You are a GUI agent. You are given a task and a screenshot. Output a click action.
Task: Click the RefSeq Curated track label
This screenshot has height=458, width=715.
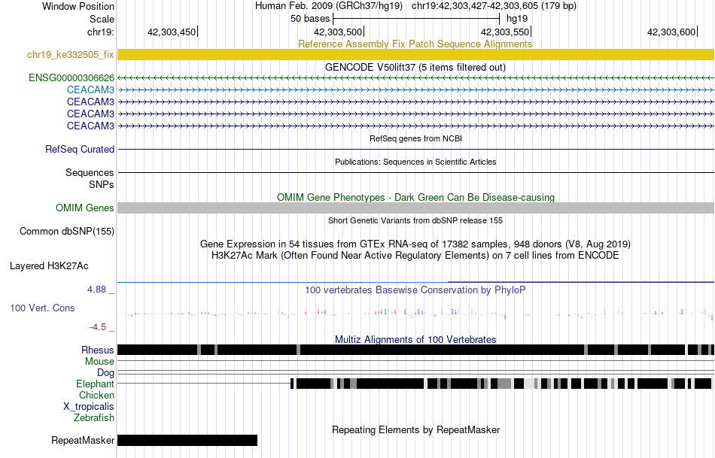[x=80, y=150]
